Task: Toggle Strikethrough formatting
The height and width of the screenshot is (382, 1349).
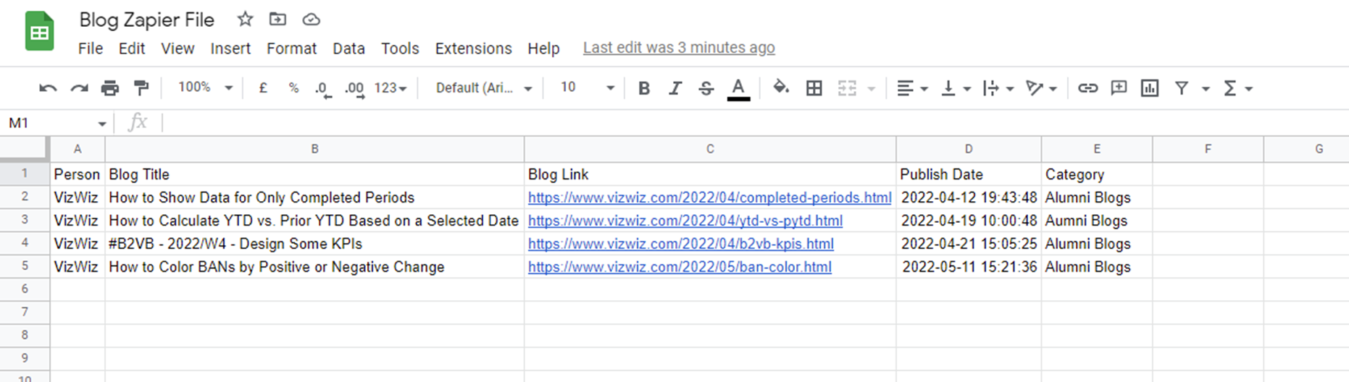Action: point(706,88)
